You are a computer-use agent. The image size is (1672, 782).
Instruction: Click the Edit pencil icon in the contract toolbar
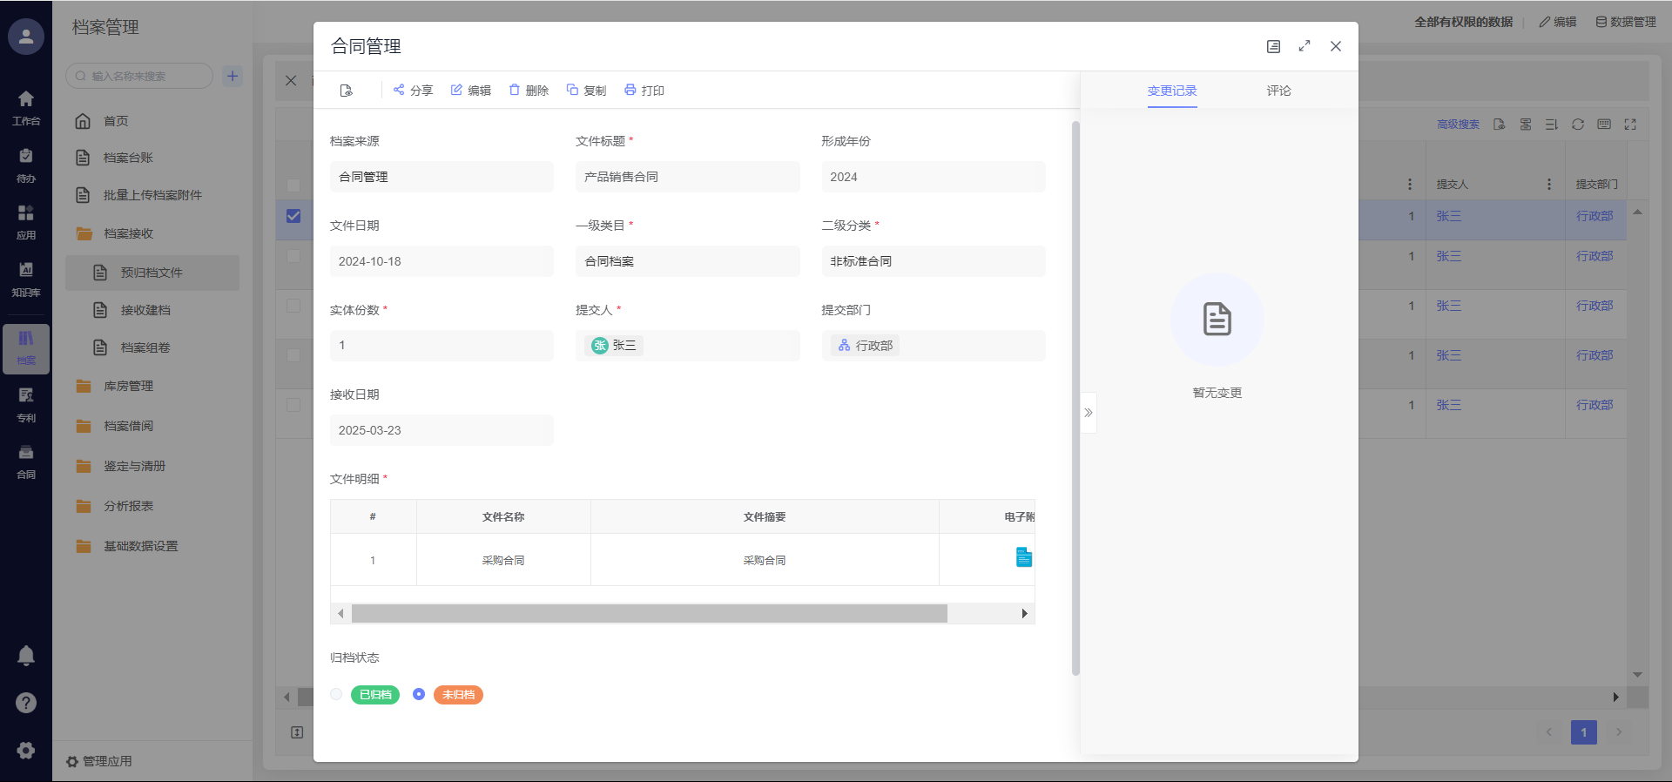coord(456,90)
